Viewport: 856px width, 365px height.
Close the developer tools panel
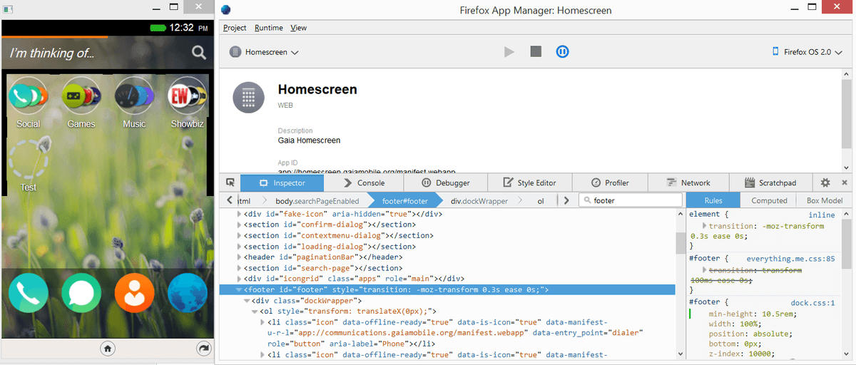tap(844, 182)
